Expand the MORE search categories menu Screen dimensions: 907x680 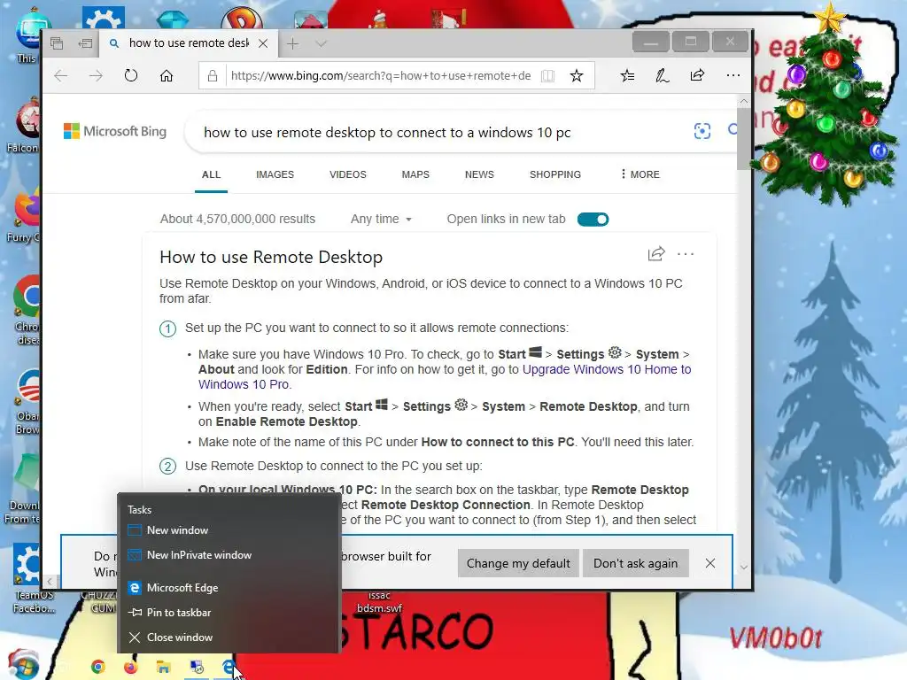[x=640, y=174]
